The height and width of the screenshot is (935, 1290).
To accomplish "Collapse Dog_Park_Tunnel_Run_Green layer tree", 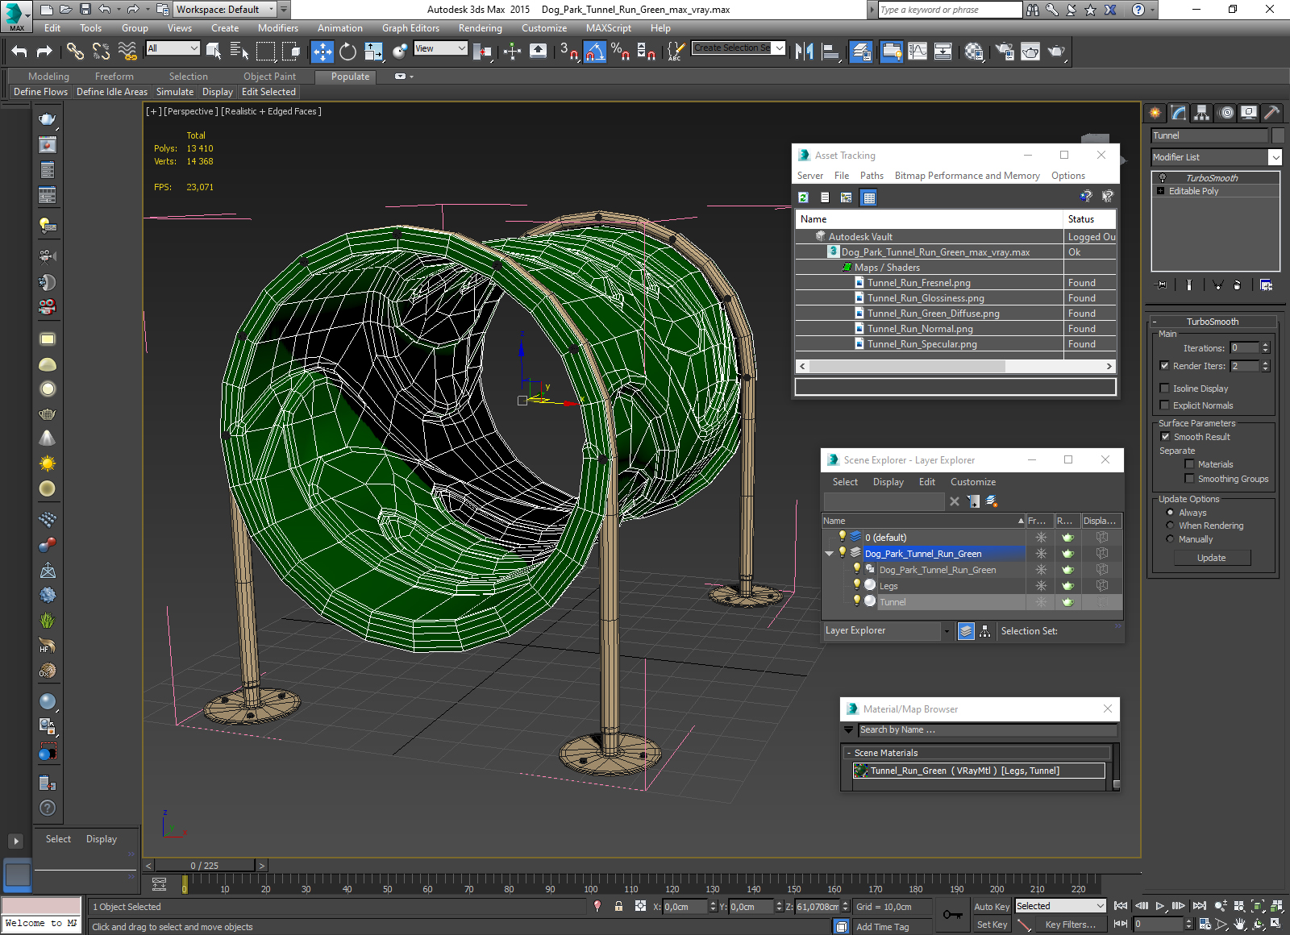I will coord(829,553).
